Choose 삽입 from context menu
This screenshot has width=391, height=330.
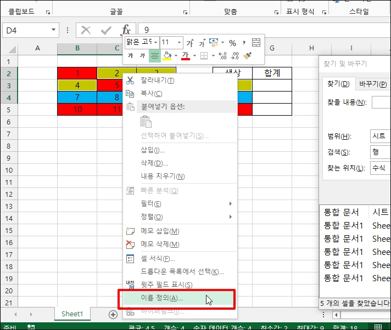point(180,150)
